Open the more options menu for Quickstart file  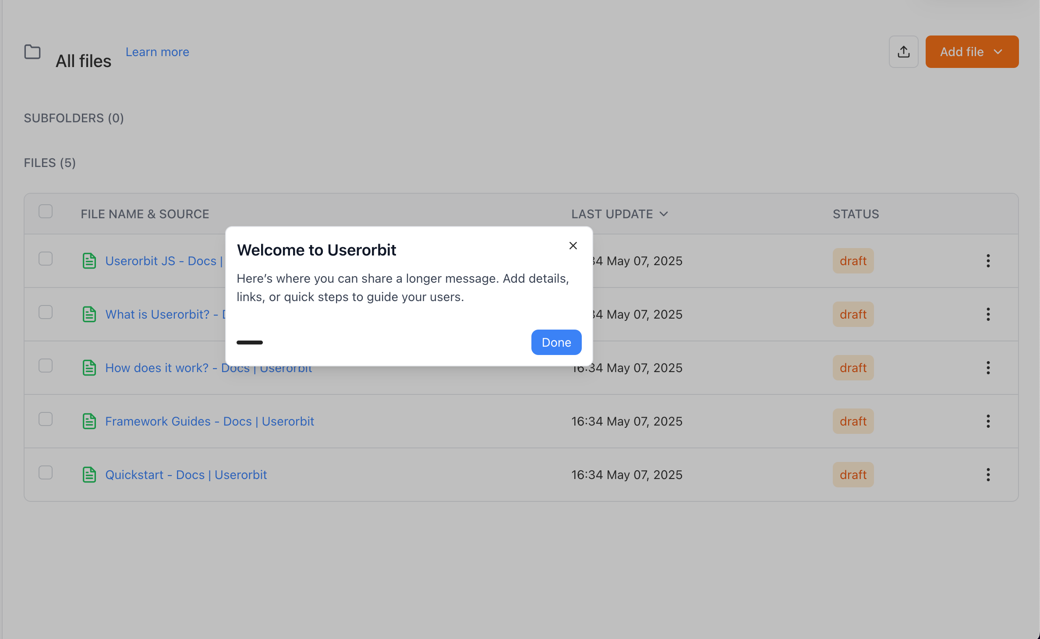pos(988,475)
